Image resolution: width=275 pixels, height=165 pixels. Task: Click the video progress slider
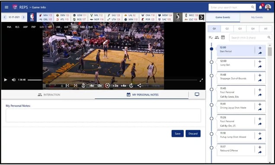click(112, 80)
